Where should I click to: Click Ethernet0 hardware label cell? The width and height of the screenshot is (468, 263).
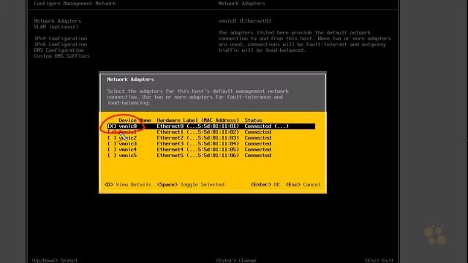point(198,126)
